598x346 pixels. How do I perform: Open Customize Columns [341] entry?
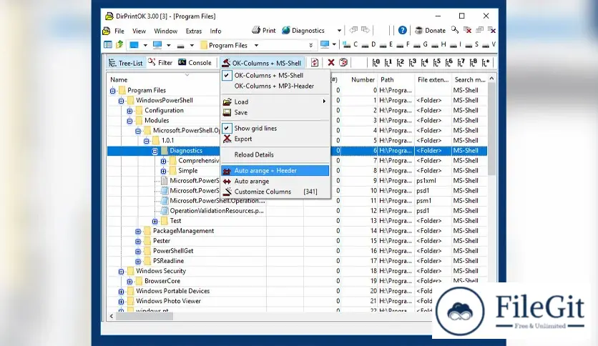(x=275, y=192)
